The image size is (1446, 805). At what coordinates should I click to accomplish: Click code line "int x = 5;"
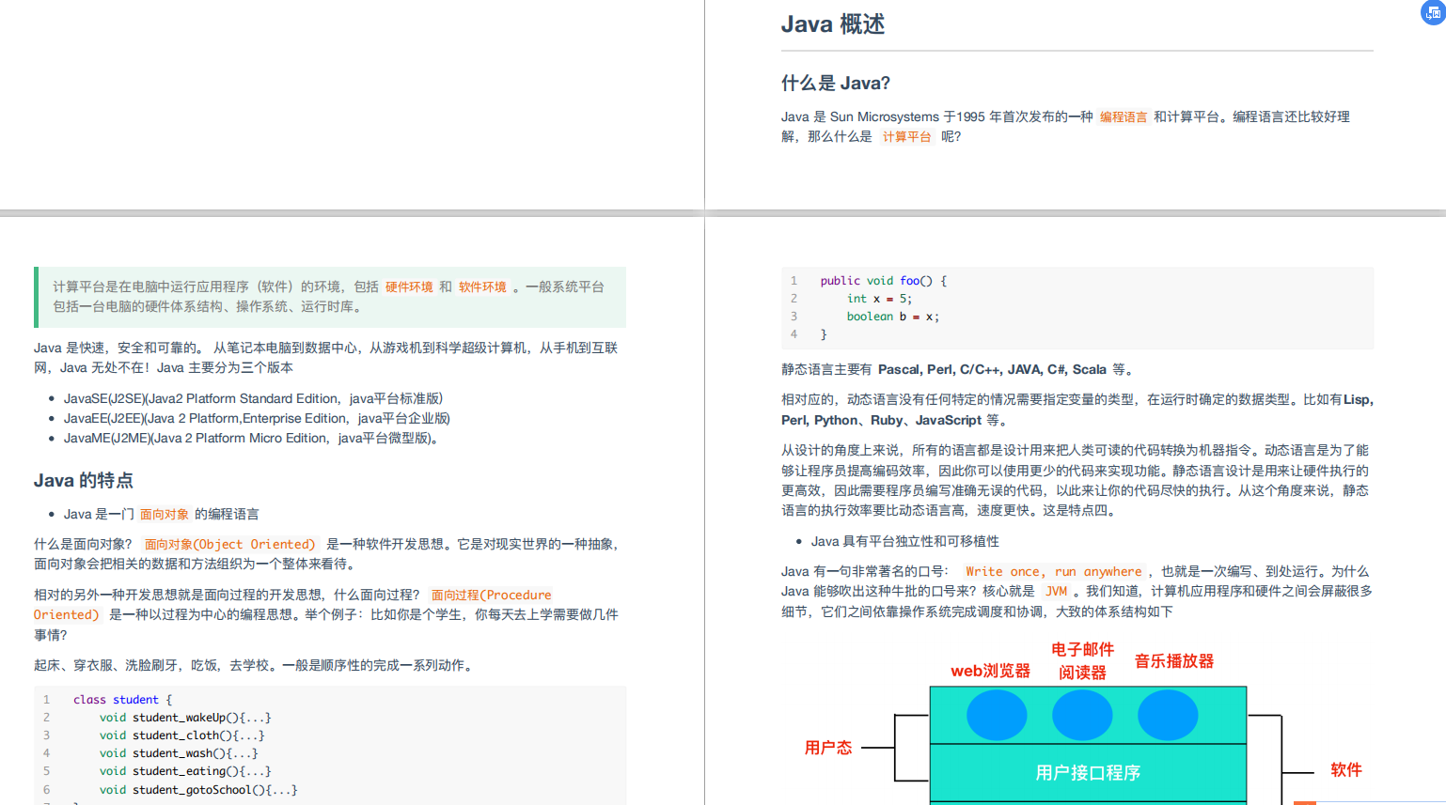click(x=879, y=299)
